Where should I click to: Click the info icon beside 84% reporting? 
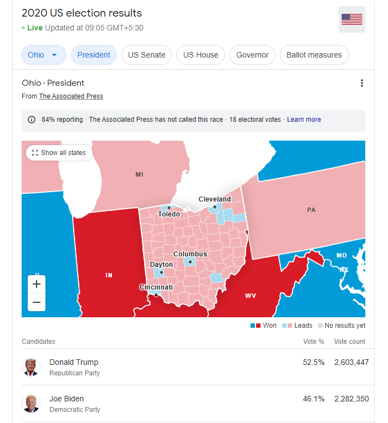[x=32, y=120]
